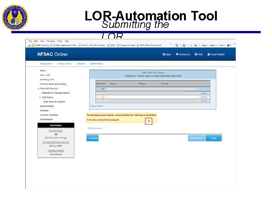Go to New LOR in the sidebar
The height and width of the screenshot is (204, 272).
click(45, 75)
